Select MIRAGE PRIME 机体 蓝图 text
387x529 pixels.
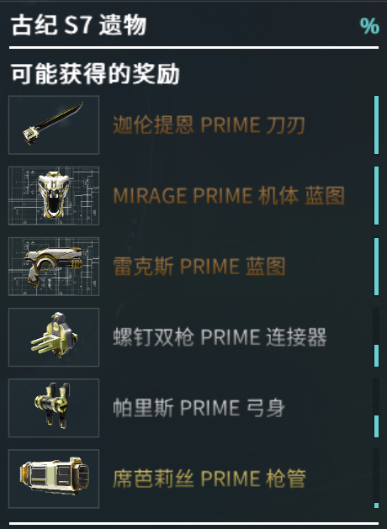click(x=229, y=196)
